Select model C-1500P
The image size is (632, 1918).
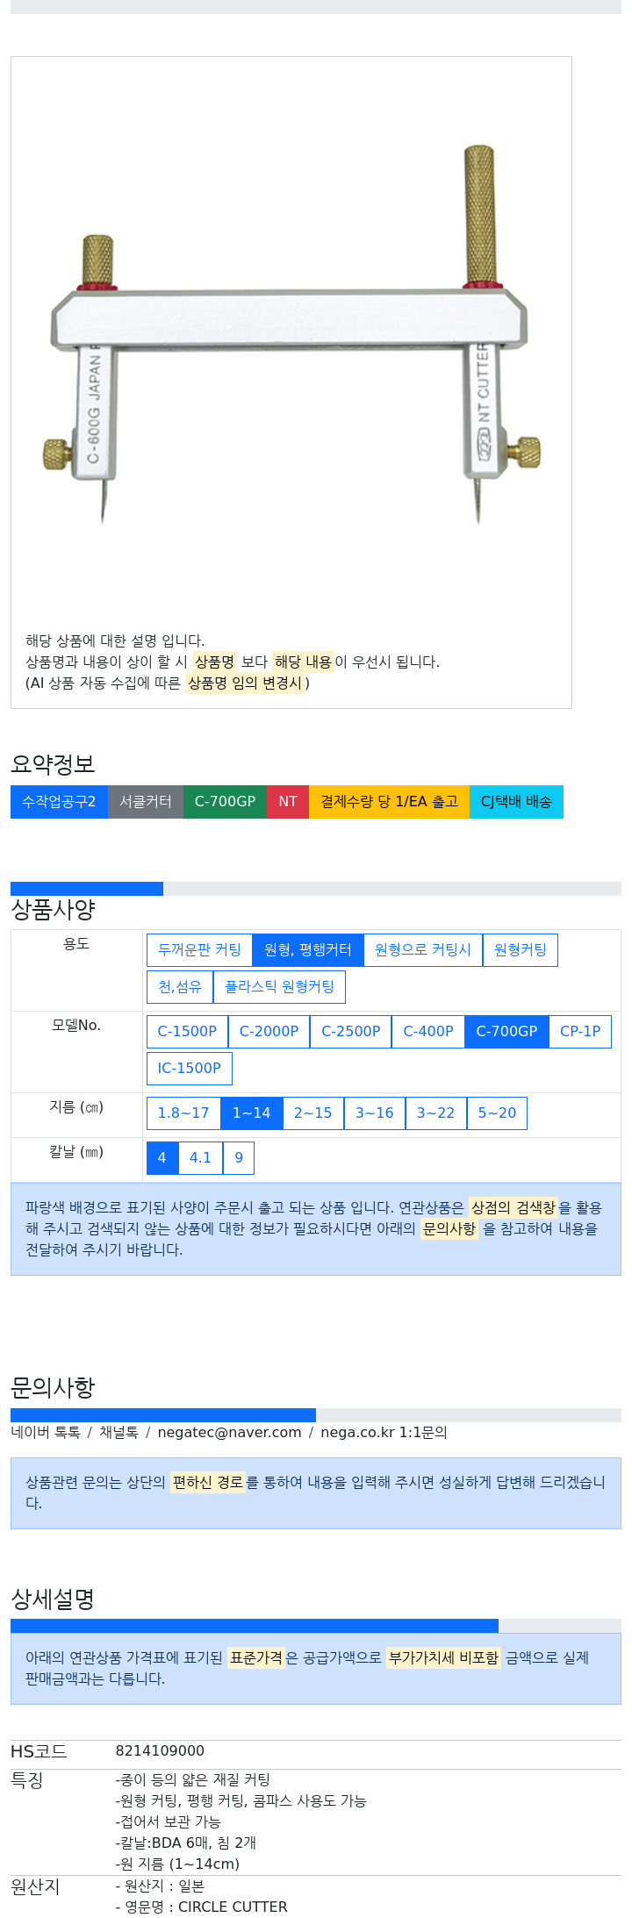(187, 1032)
